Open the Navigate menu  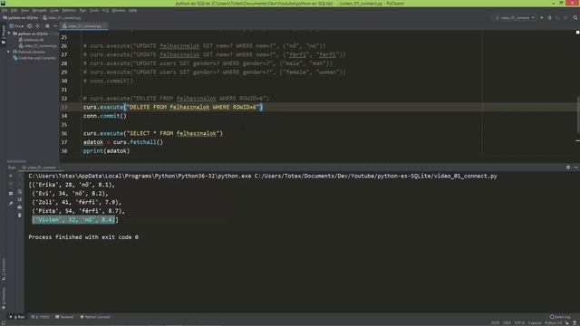pos(39,10)
